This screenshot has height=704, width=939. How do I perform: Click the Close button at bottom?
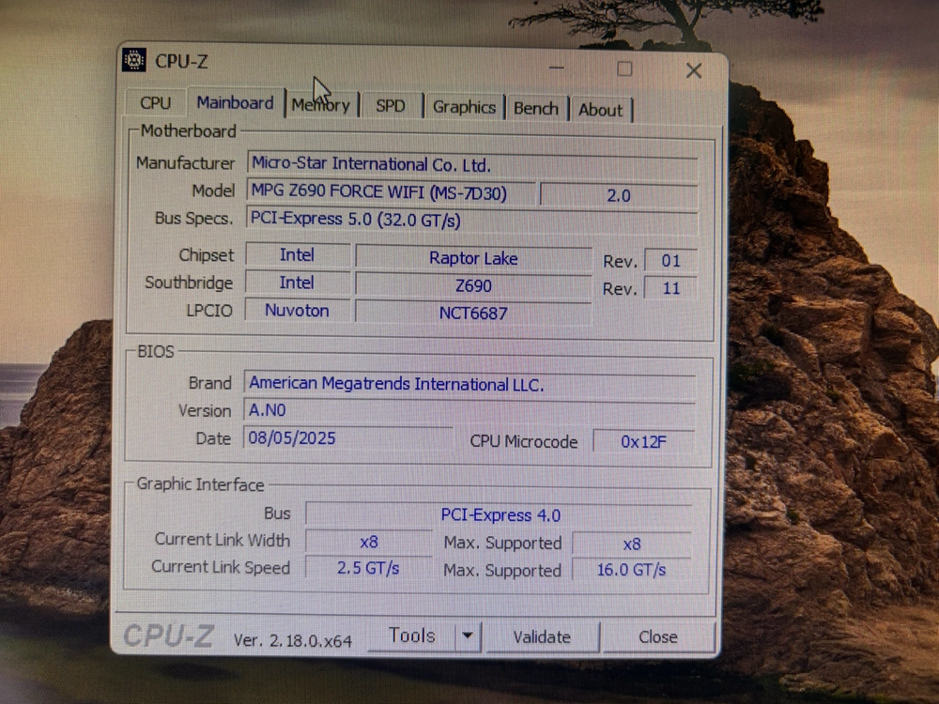[x=658, y=637]
